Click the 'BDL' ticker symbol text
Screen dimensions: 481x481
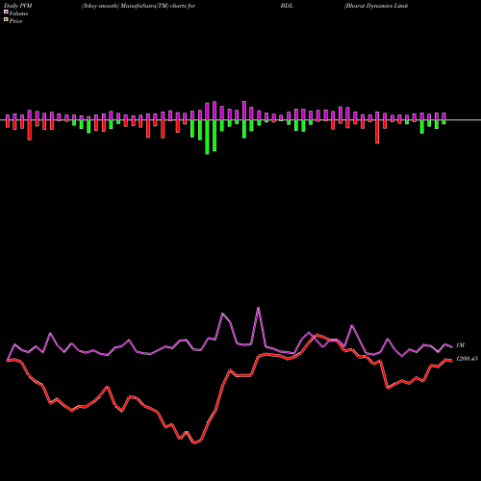[287, 6]
